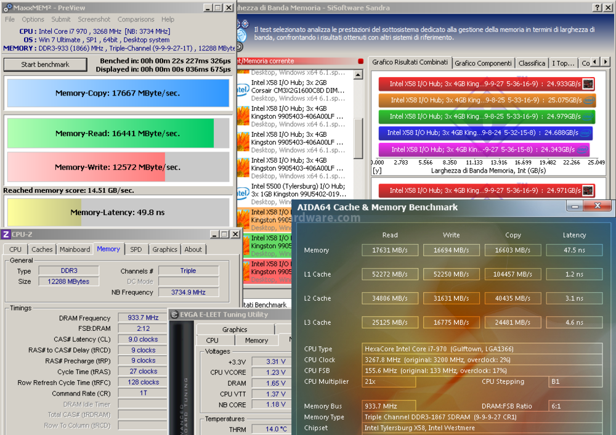Click the CPU VCORE 1.23 V field
Image resolution: width=616 pixels, height=435 pixels.
(x=272, y=372)
